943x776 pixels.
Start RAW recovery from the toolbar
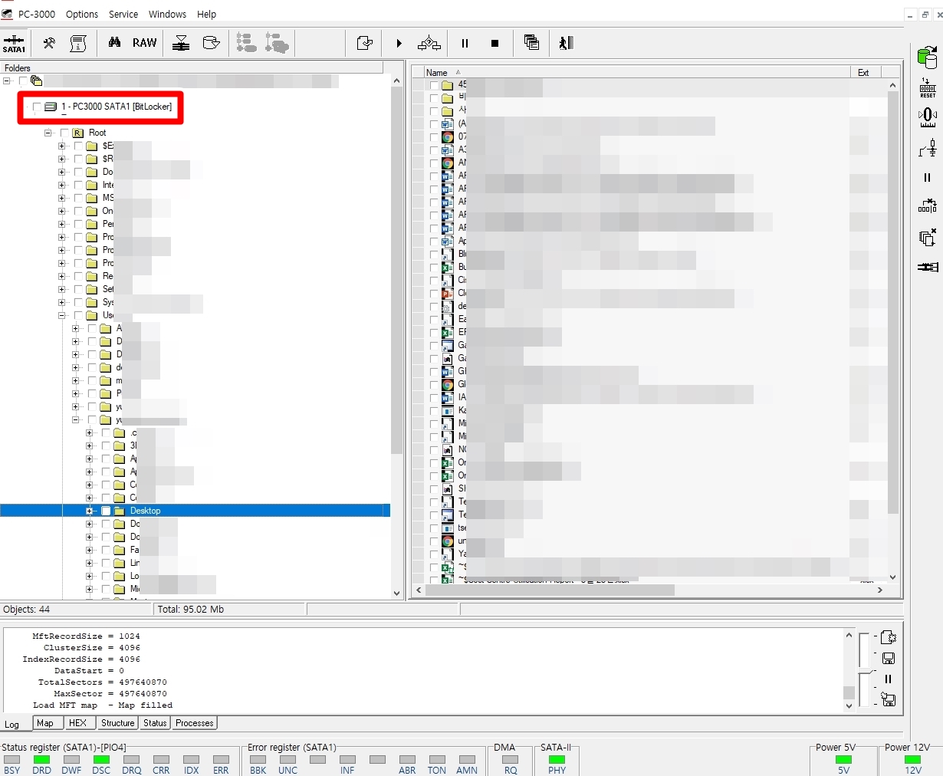(144, 43)
